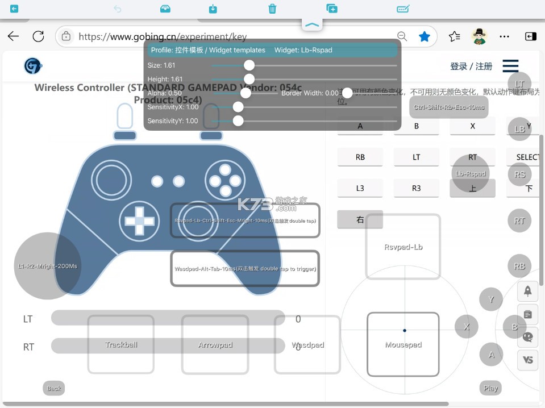Viewport: 545px width, 408px height.
Task: Click the trash can delete icon
Action: tap(272, 9)
